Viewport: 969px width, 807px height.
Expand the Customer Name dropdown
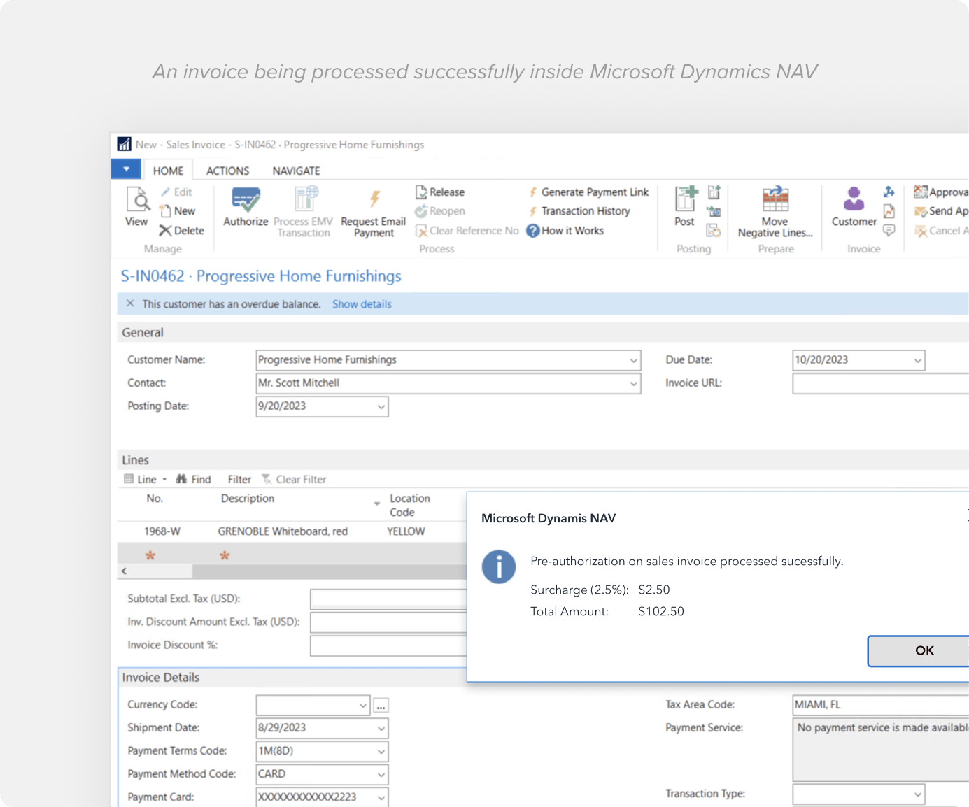[x=632, y=360]
